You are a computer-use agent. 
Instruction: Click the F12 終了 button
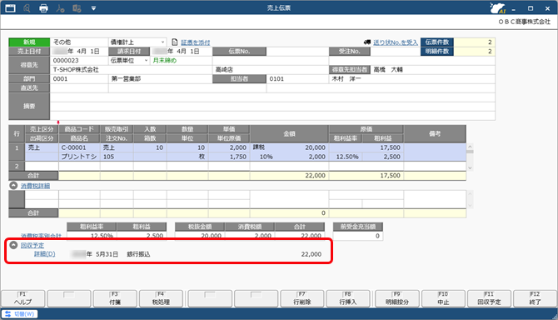[x=536, y=298]
